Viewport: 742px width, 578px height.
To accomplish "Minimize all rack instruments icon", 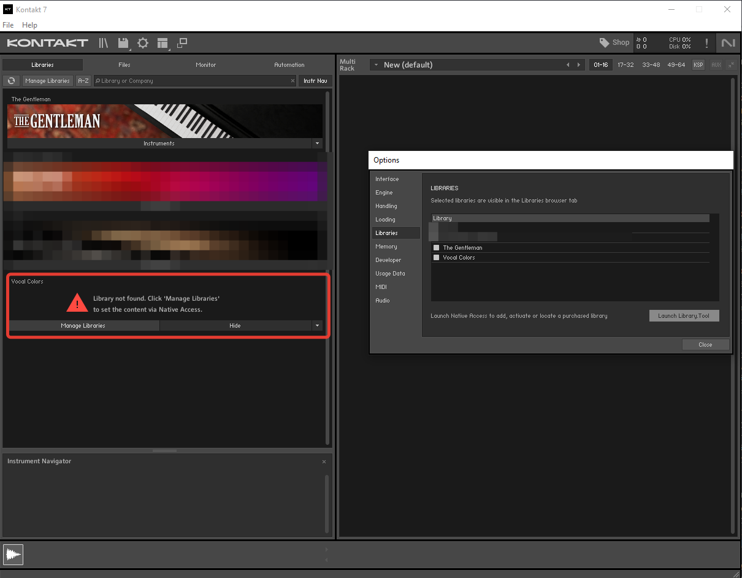I will pos(730,65).
